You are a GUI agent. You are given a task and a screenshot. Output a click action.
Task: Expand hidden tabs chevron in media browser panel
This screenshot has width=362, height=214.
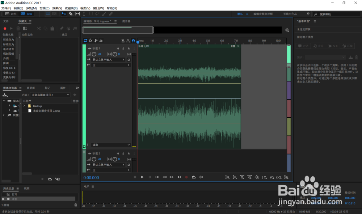pos(77,88)
